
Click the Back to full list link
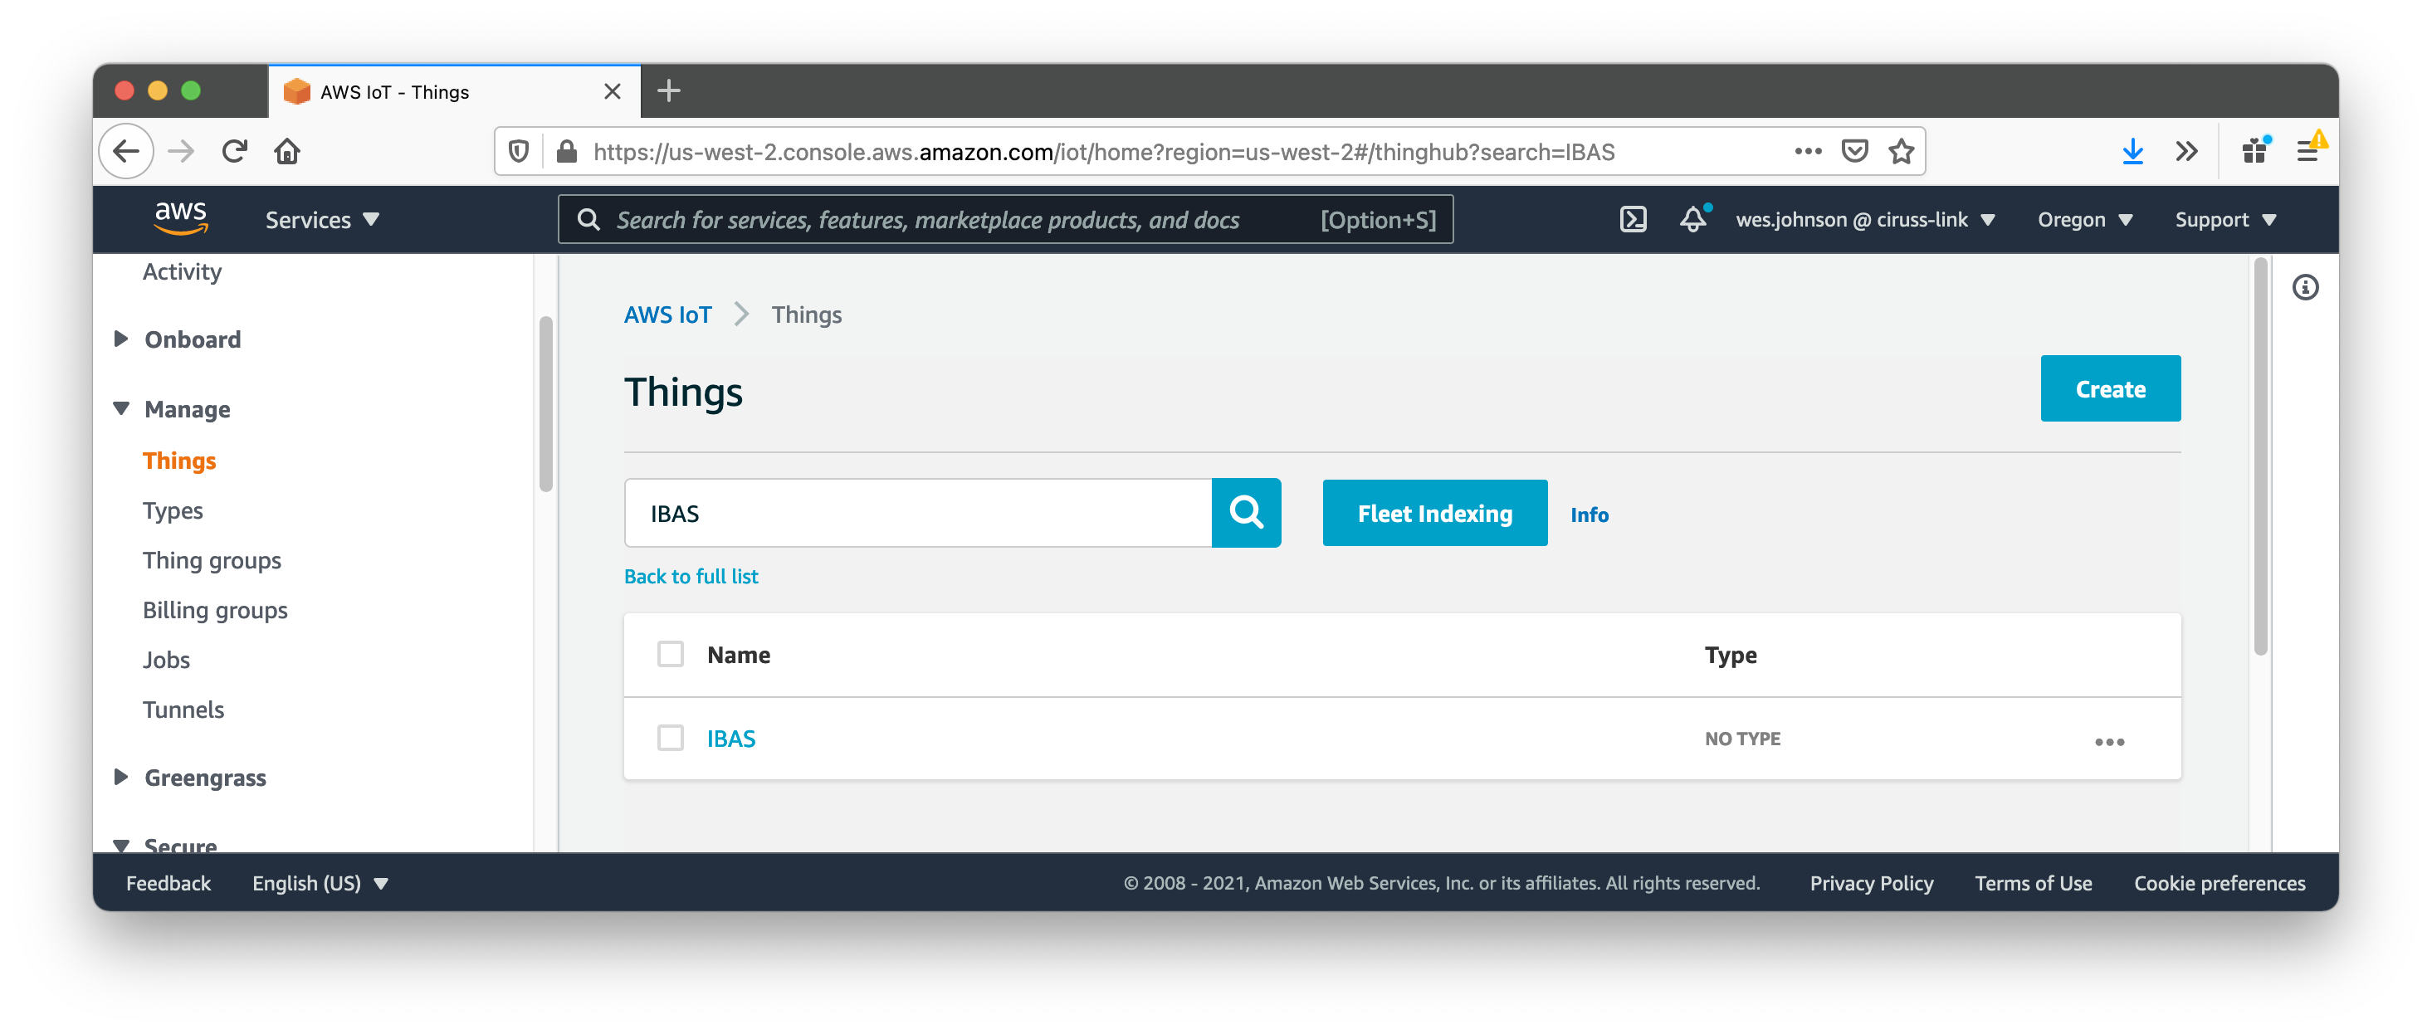(690, 576)
